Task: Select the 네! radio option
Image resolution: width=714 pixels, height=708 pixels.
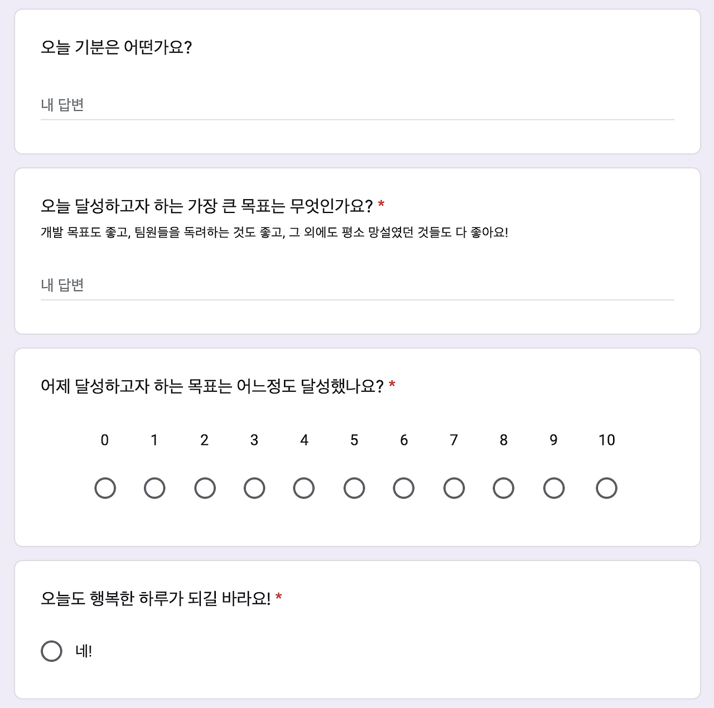Action: pyautogui.click(x=51, y=650)
